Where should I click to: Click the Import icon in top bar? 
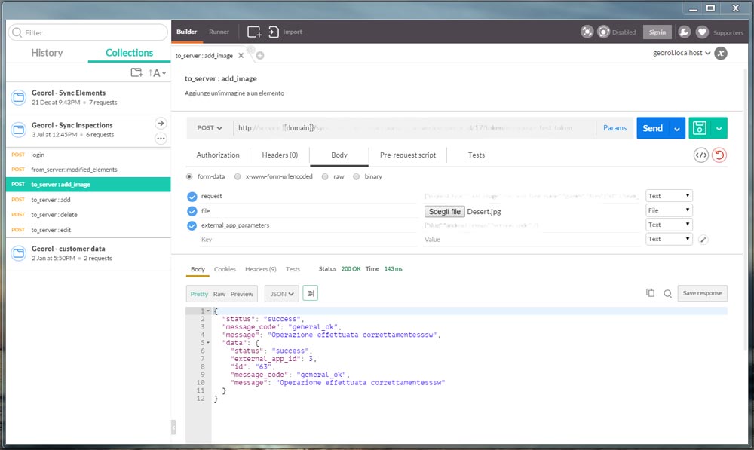pyautogui.click(x=274, y=32)
